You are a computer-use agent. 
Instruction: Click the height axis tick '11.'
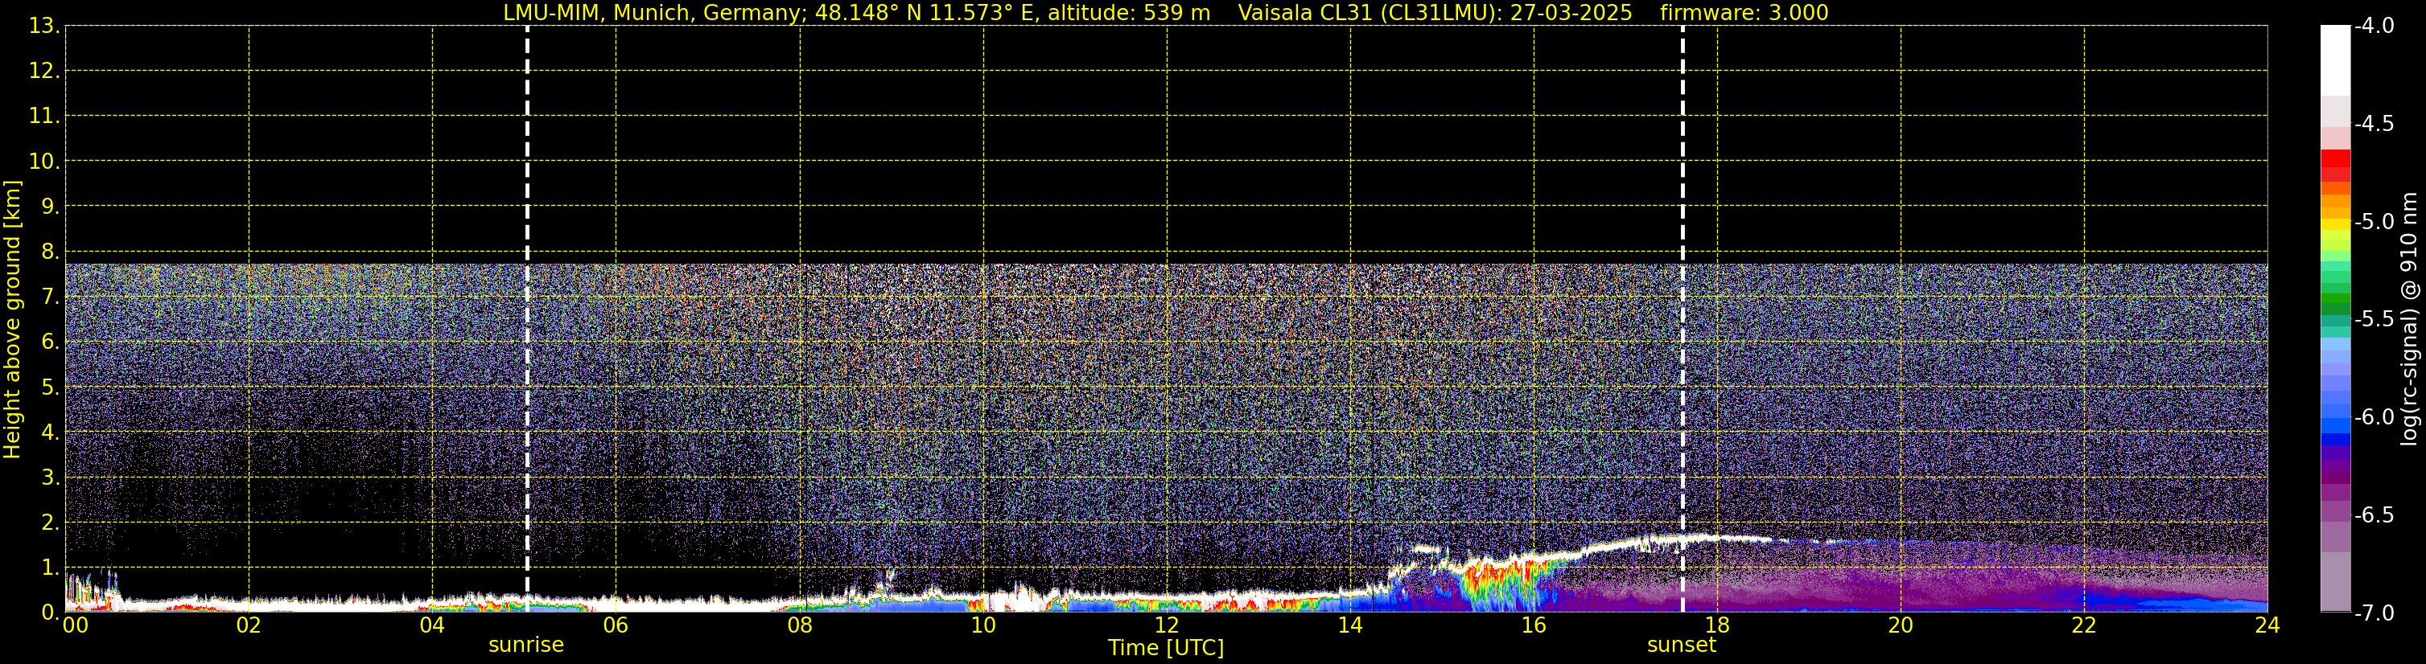coord(44,116)
